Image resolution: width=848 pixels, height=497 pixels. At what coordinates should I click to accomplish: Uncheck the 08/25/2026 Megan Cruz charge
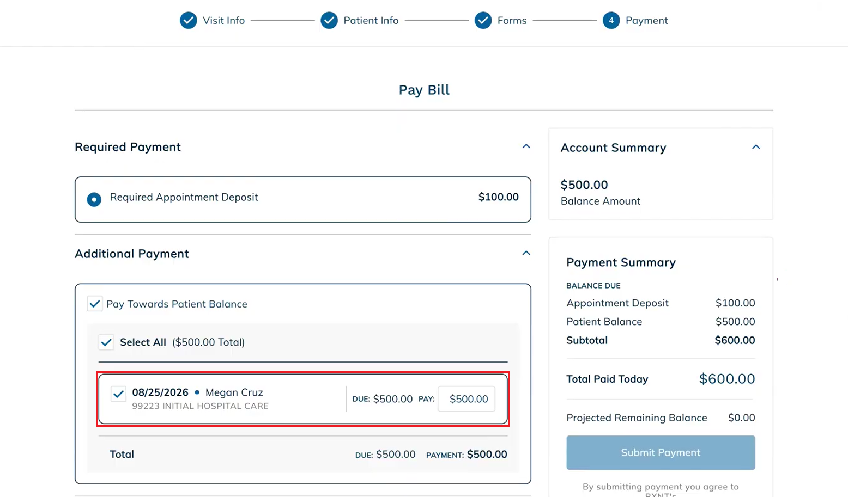pos(118,394)
